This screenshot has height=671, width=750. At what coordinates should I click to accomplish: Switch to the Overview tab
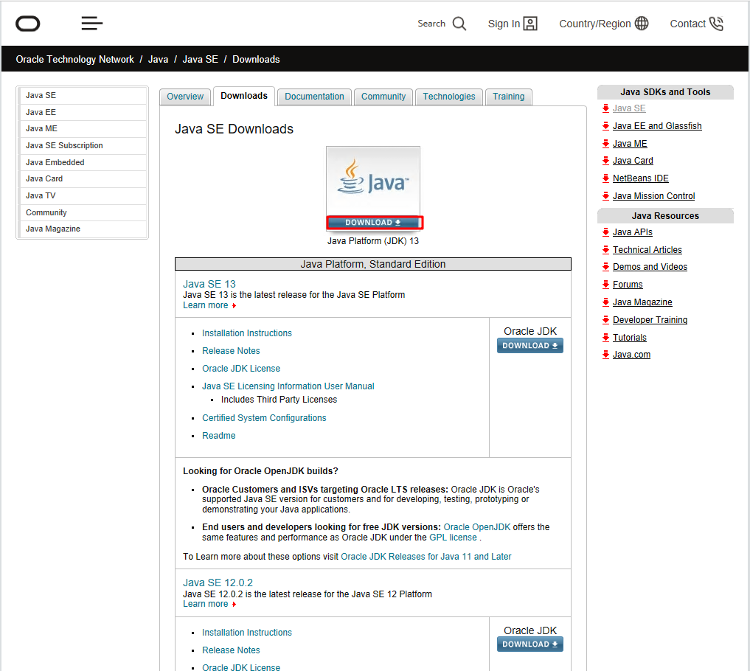point(185,97)
